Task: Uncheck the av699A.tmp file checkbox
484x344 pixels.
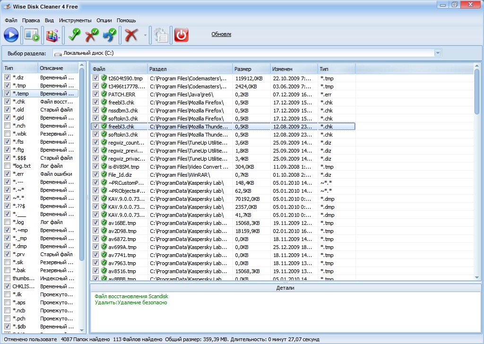Action: click(x=95, y=247)
